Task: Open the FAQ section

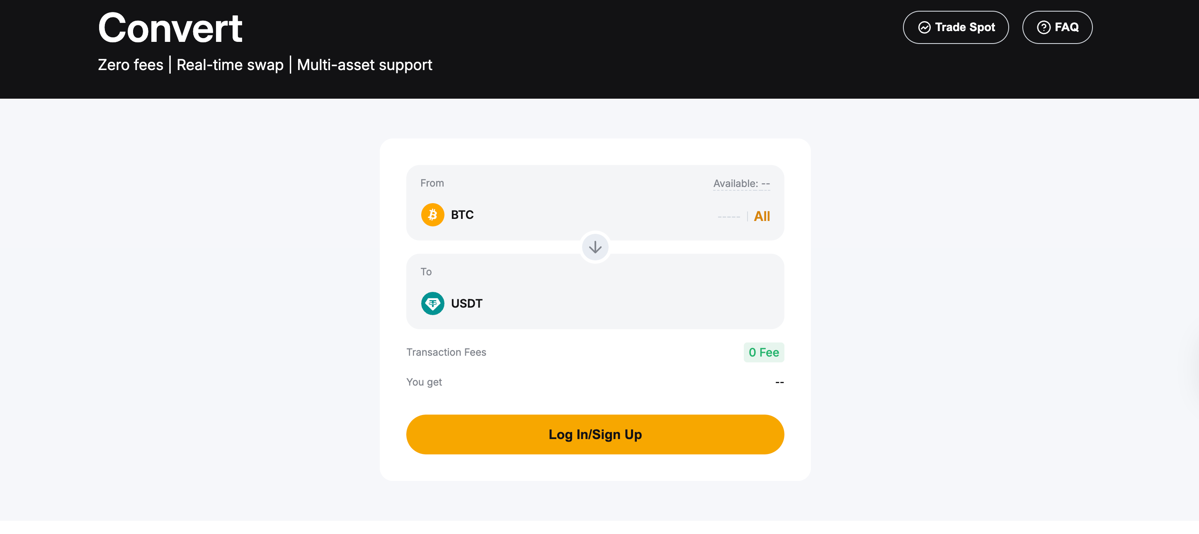Action: (x=1057, y=27)
